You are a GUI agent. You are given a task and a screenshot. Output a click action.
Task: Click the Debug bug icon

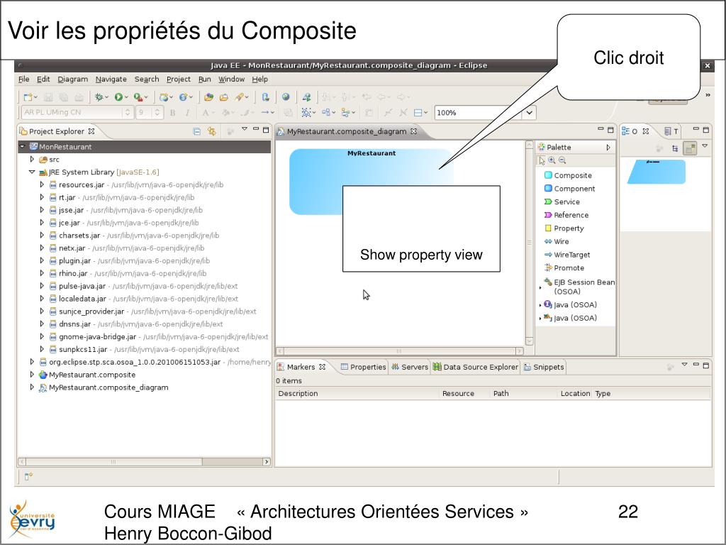99,97
